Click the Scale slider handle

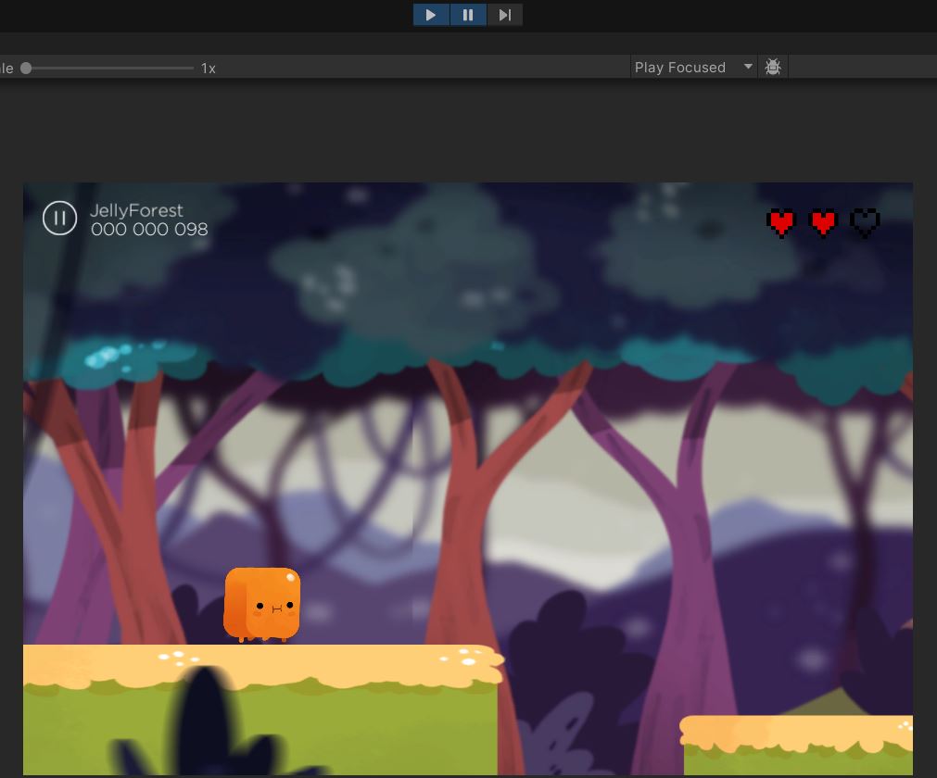(26, 68)
